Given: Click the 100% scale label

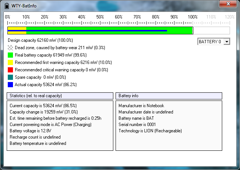Looking at the screenshot, I should [193, 17].
